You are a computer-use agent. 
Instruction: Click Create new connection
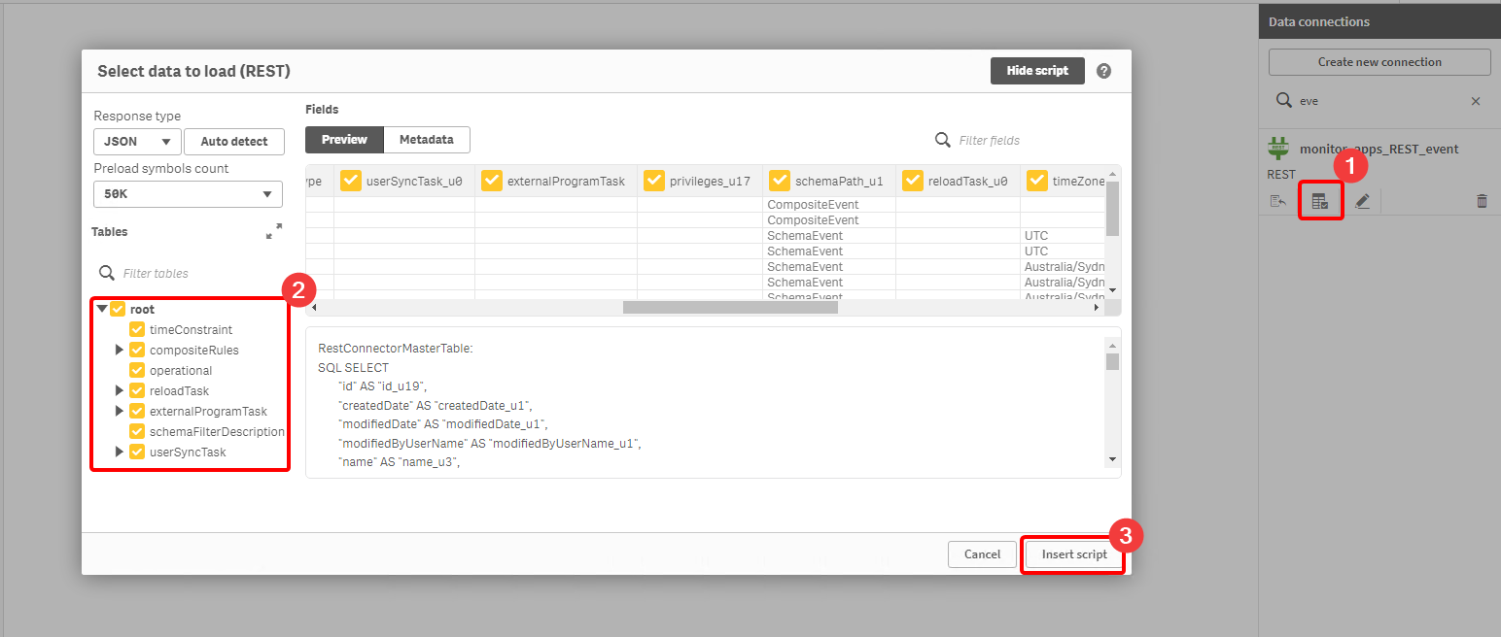[x=1379, y=61]
